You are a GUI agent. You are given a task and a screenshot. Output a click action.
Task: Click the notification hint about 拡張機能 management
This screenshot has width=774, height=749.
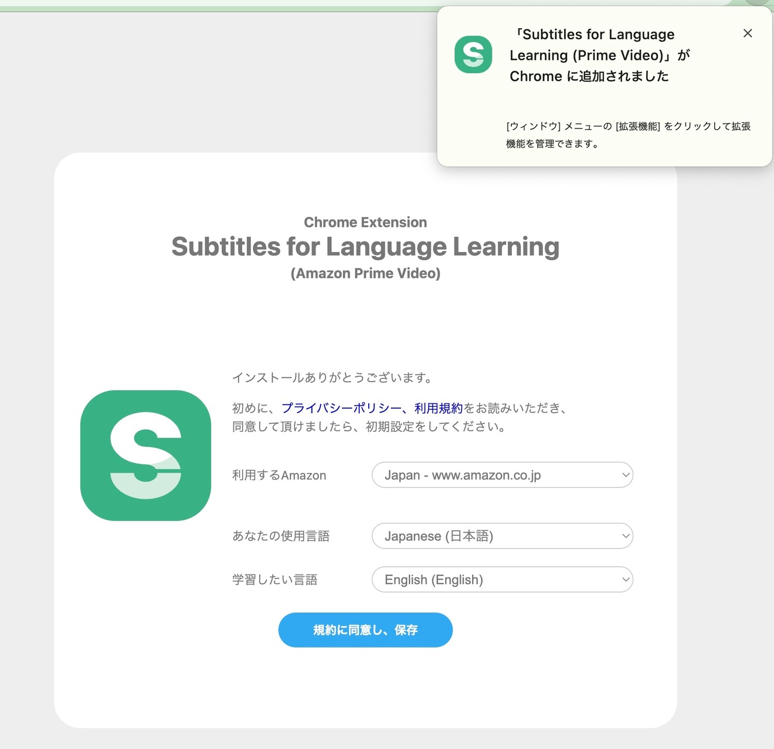(628, 135)
